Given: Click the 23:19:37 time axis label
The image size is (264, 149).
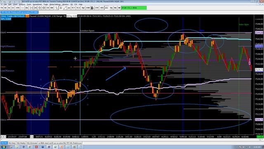Looking at the screenshot, I should coord(12,137).
